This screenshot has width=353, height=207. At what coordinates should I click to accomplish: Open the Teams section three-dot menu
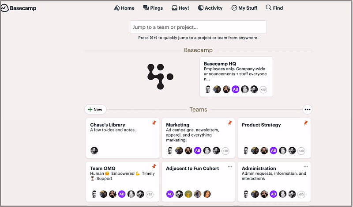tap(307, 109)
